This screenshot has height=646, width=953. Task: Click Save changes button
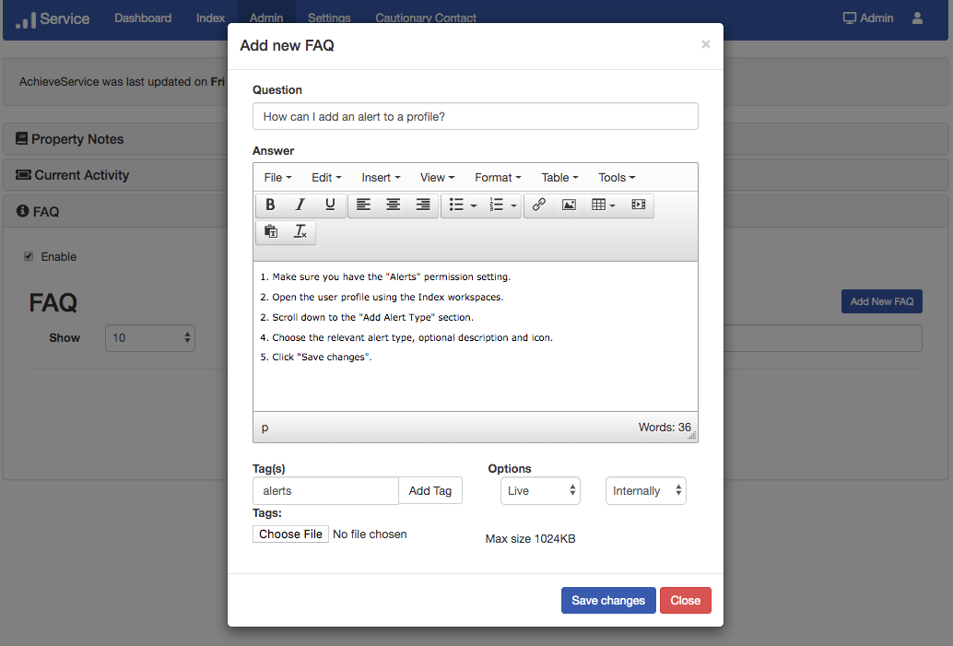(x=608, y=601)
